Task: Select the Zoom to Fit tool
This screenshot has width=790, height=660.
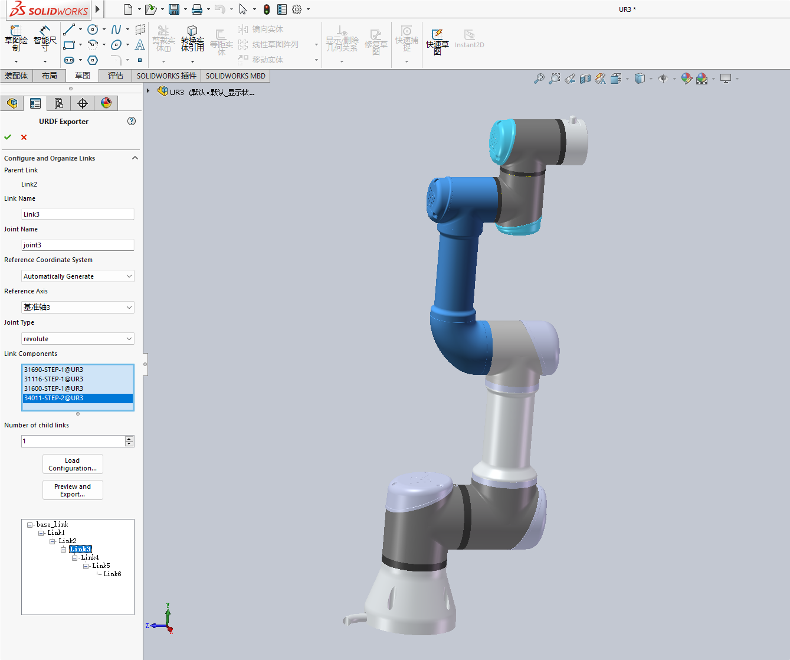Action: (x=540, y=78)
